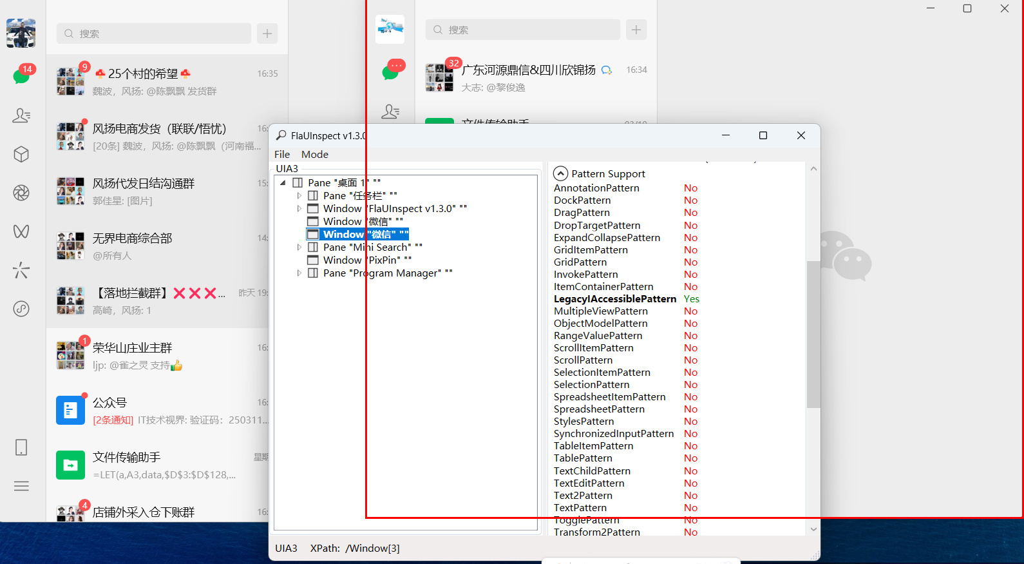Screen dimensions: 1024x564
Task: Open Mini Programs icon in left WeChat sidebar
Action: 21,309
